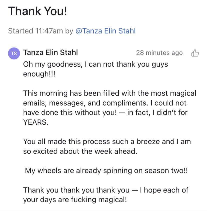The height and width of the screenshot is (212, 207).
Task: Click the "Started 11:47am by" text
Action: pyautogui.click(x=40, y=31)
